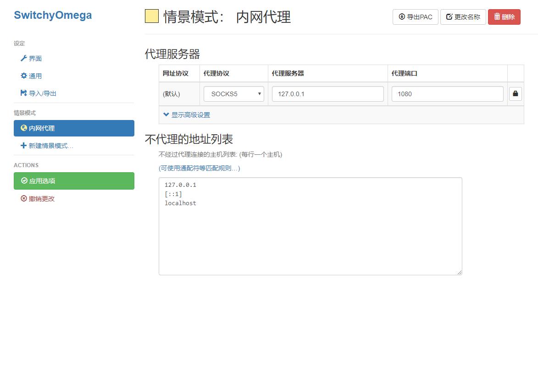Screen dimensions: 538x371
Task: Click 新建情景模式 to create new profile
Action: click(47, 146)
